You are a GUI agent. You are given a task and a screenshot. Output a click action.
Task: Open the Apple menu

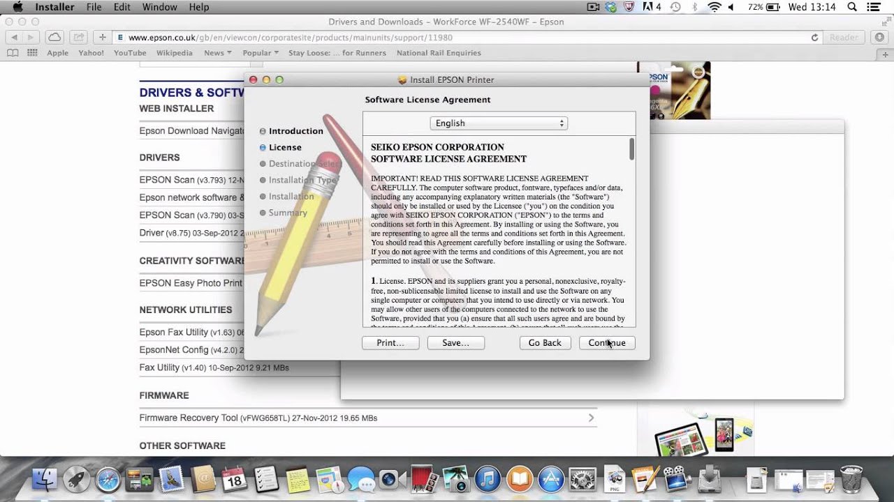[x=17, y=7]
